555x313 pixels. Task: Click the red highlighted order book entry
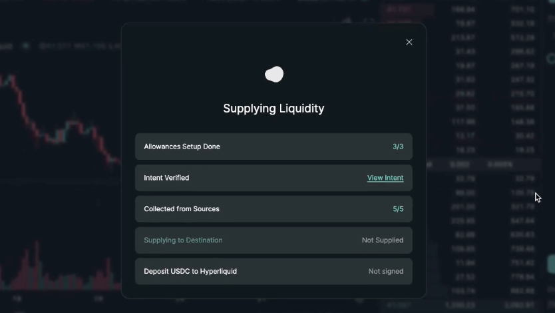[x=409, y=9]
